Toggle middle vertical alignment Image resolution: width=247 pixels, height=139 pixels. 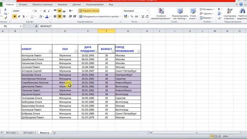point(59,11)
